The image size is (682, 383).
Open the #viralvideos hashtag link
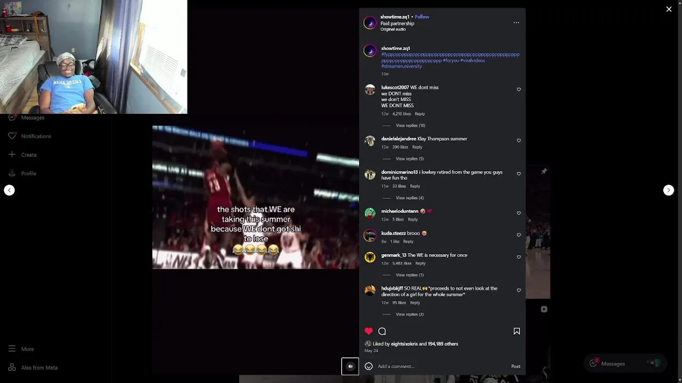click(x=473, y=61)
